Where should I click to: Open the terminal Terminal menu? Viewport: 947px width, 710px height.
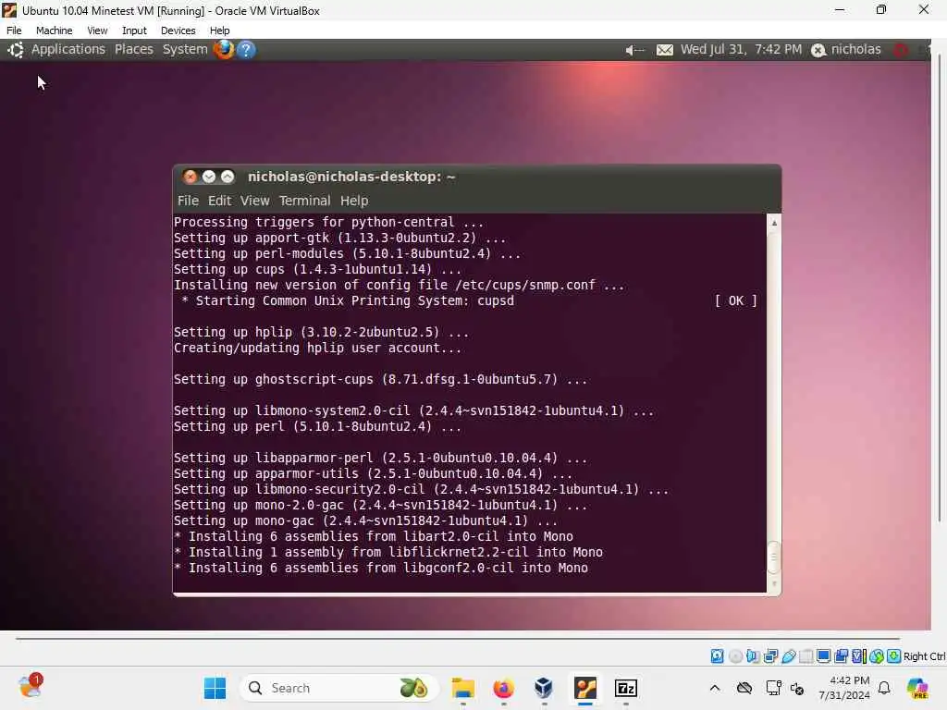[x=304, y=201]
